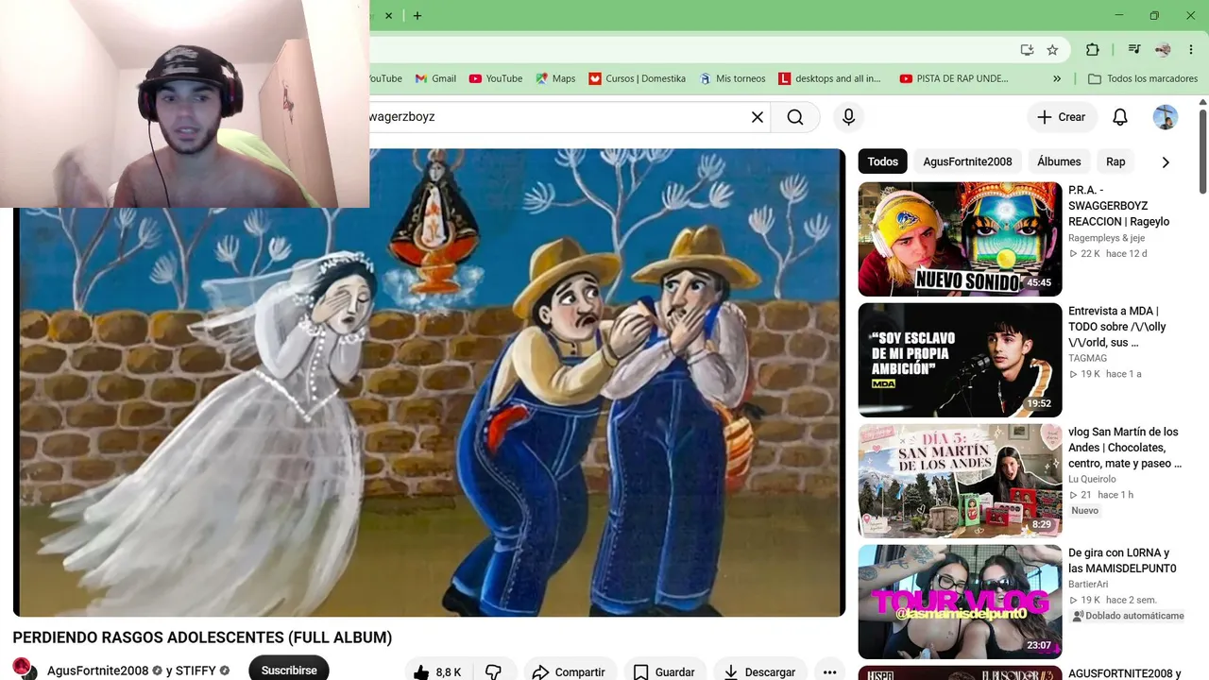Click the AgusFortnite2008 channel avatar below the video

pos(25,669)
